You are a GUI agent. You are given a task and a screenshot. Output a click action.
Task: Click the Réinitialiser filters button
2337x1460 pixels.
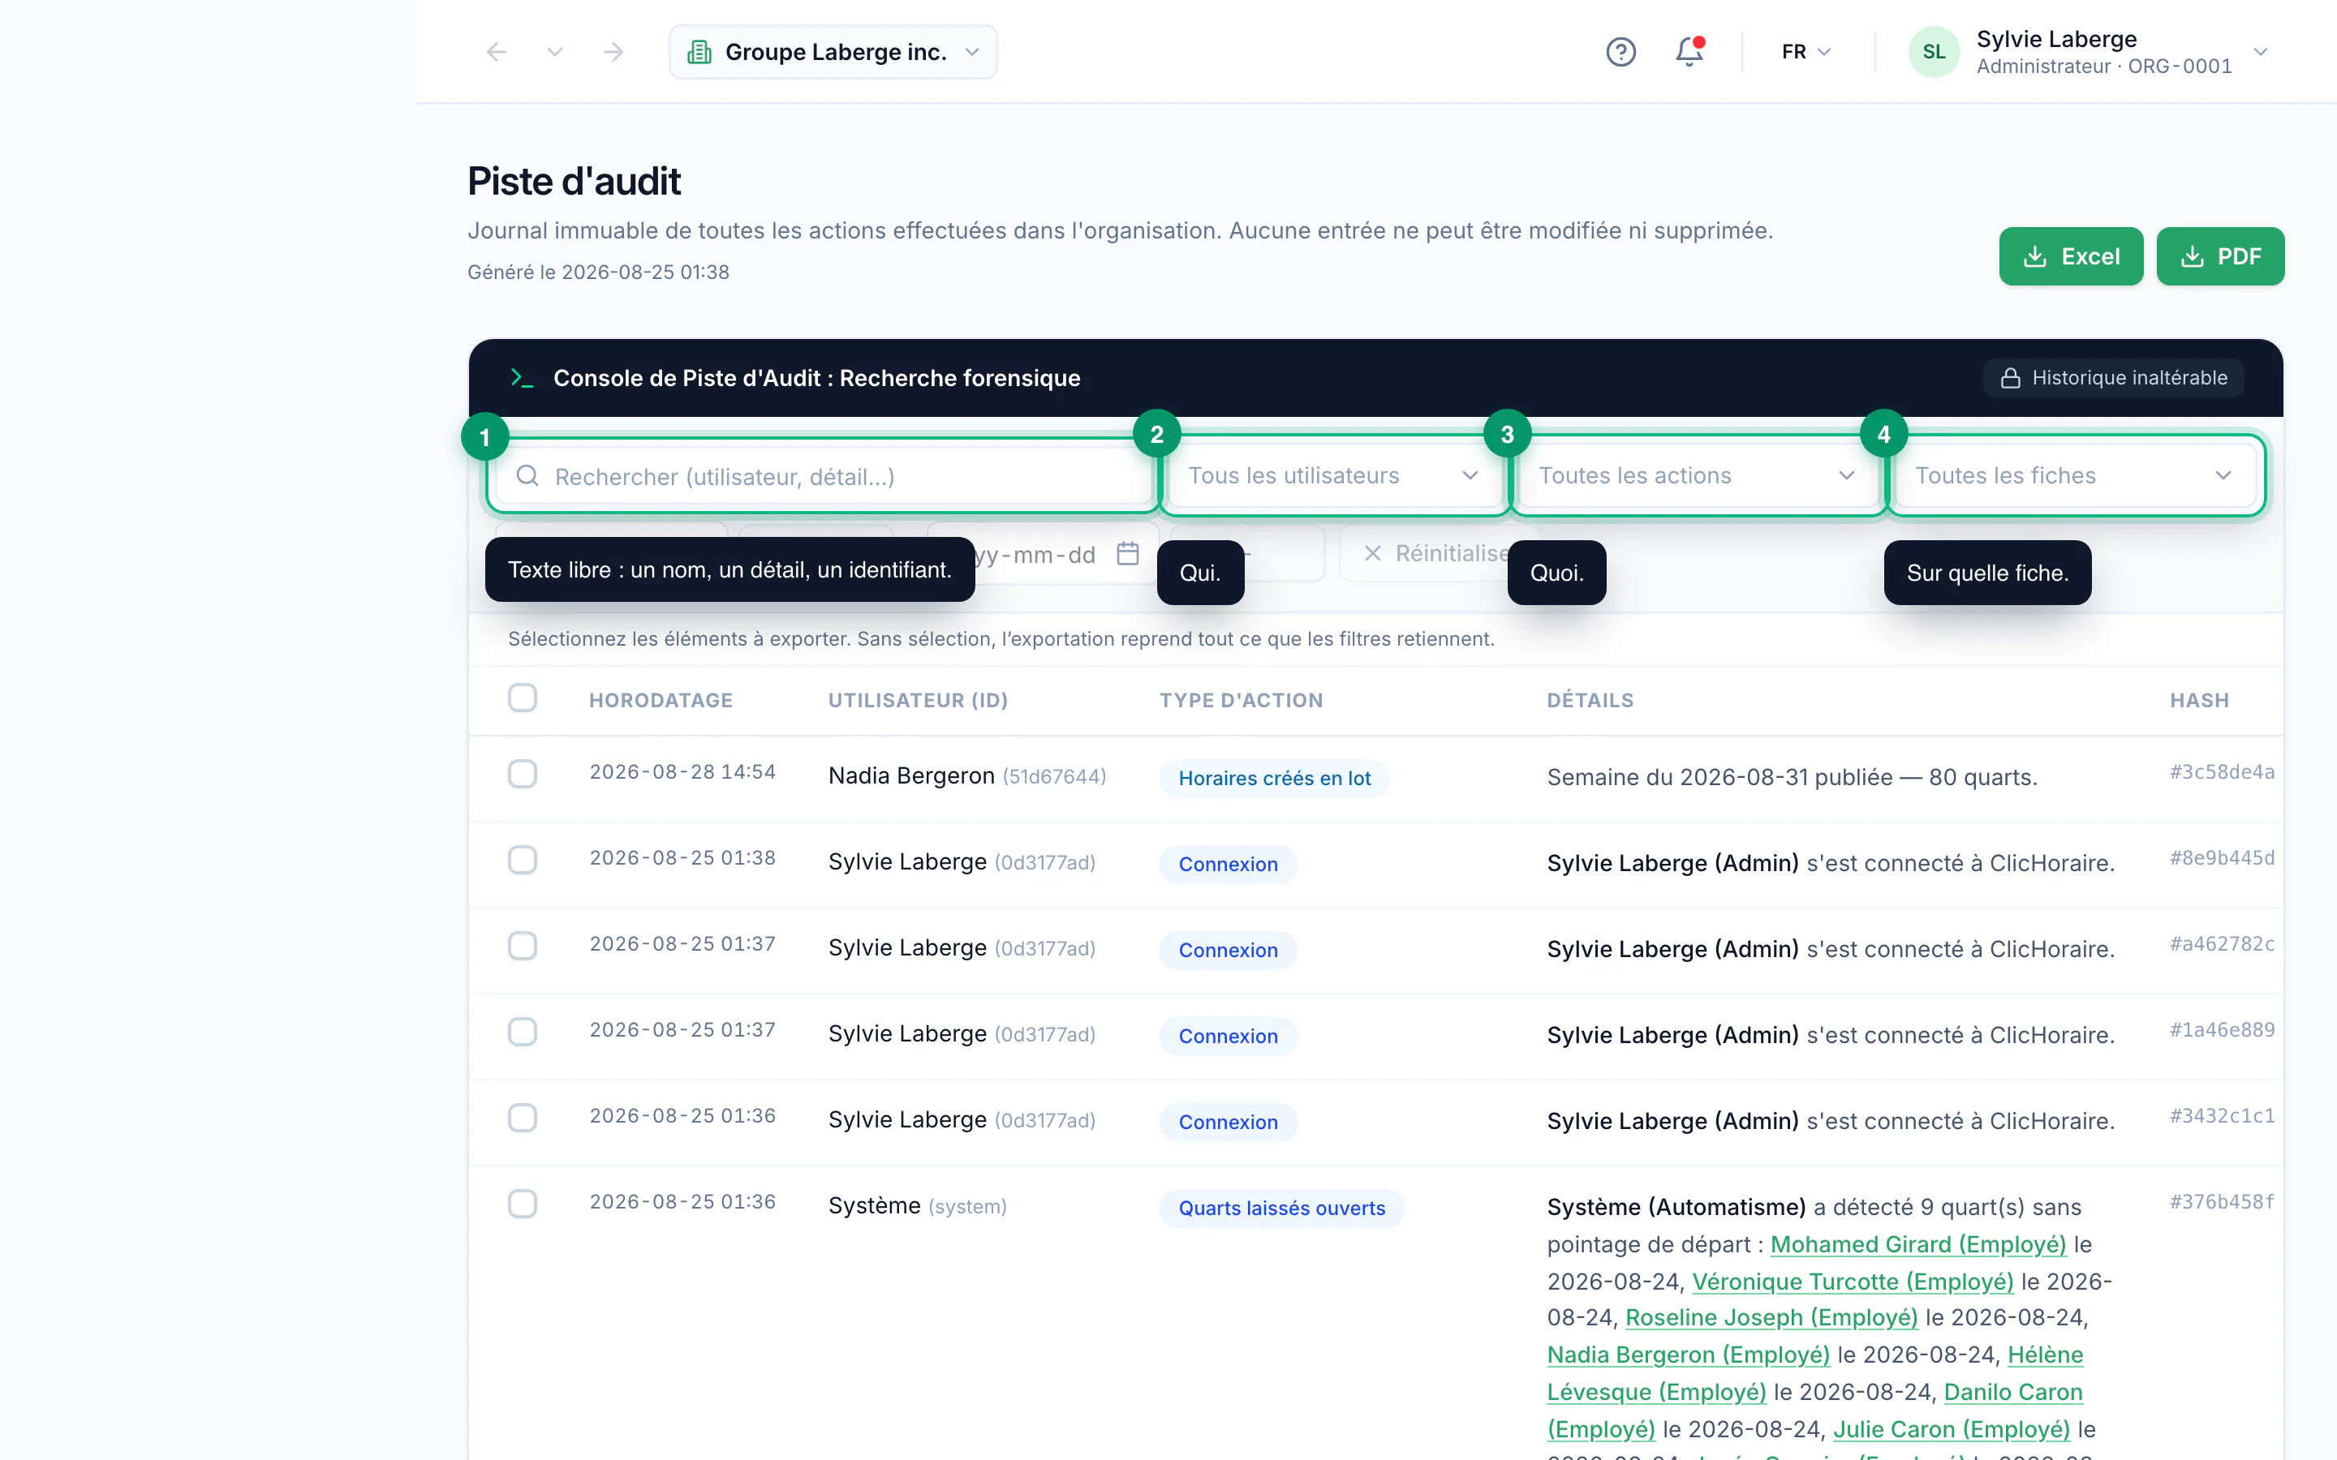1439,553
